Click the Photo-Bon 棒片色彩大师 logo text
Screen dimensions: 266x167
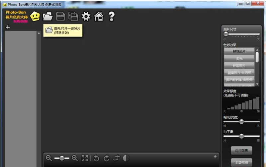click(17, 17)
